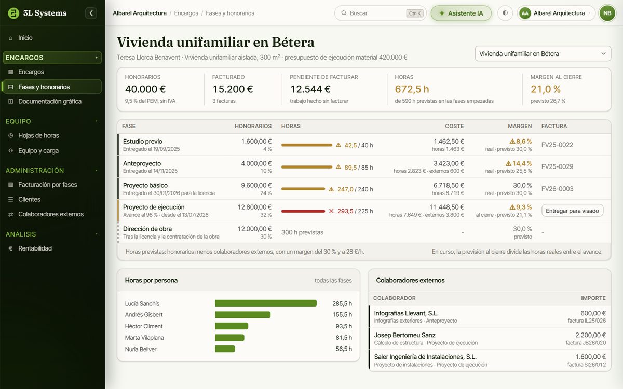The image size is (623, 389).
Task: Click Nuria Bellver 56,5 h value
Action: pos(344,349)
